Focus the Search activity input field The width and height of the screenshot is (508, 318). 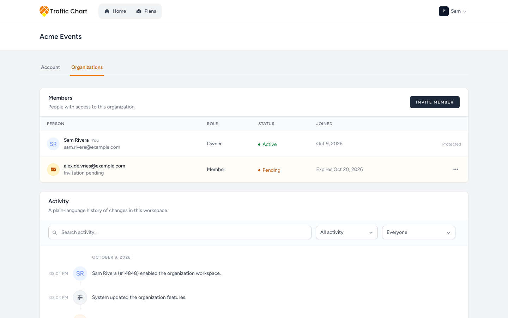(180, 232)
